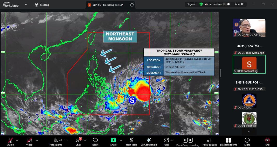Open Breakout rooms
The height and width of the screenshot is (147, 277).
[x=228, y=140]
